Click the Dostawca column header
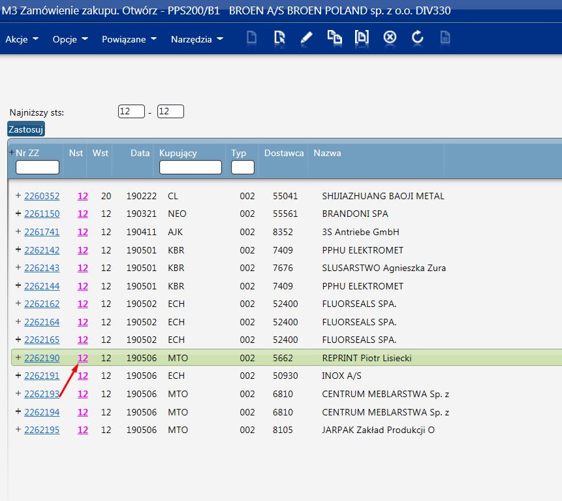Viewport: 562px width, 501px height. (284, 153)
